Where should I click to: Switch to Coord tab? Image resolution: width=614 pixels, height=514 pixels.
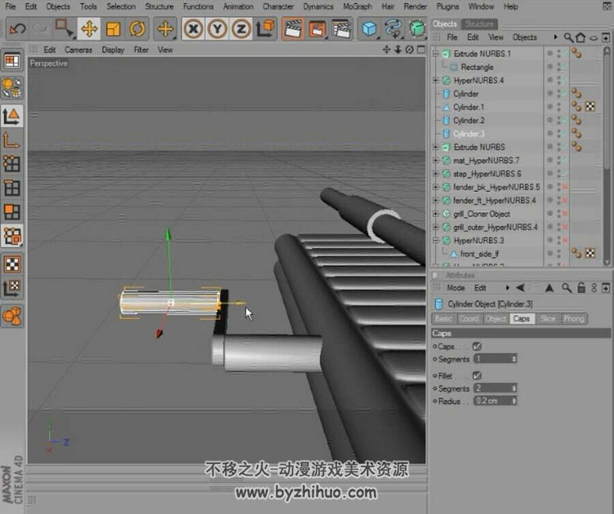click(469, 319)
